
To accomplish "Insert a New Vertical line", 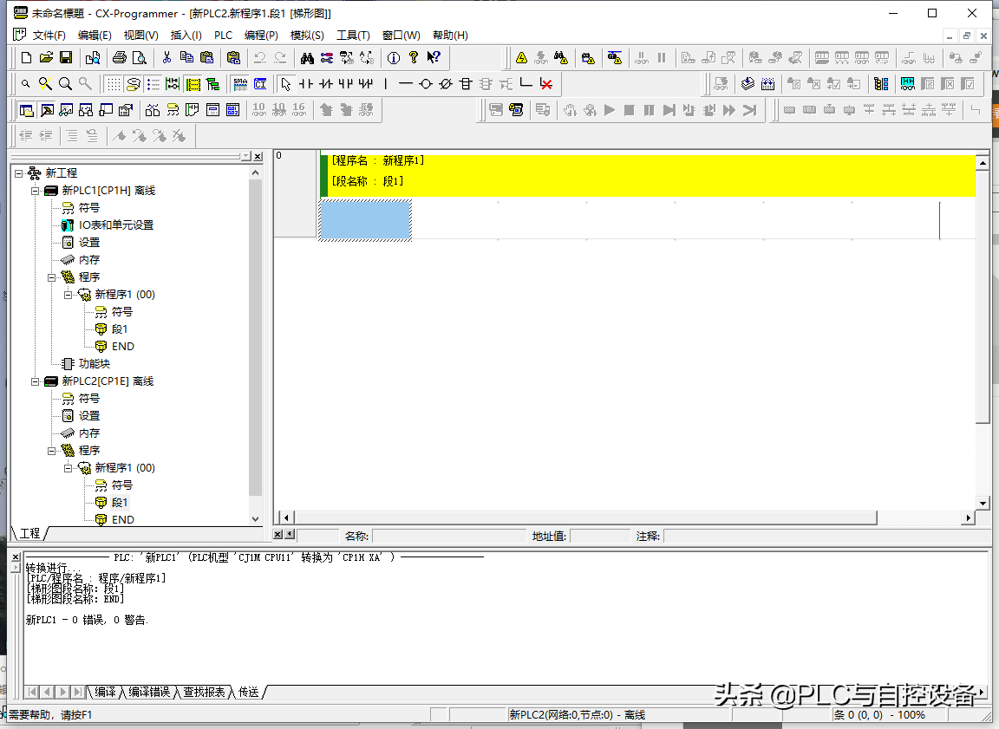I will pyautogui.click(x=385, y=84).
